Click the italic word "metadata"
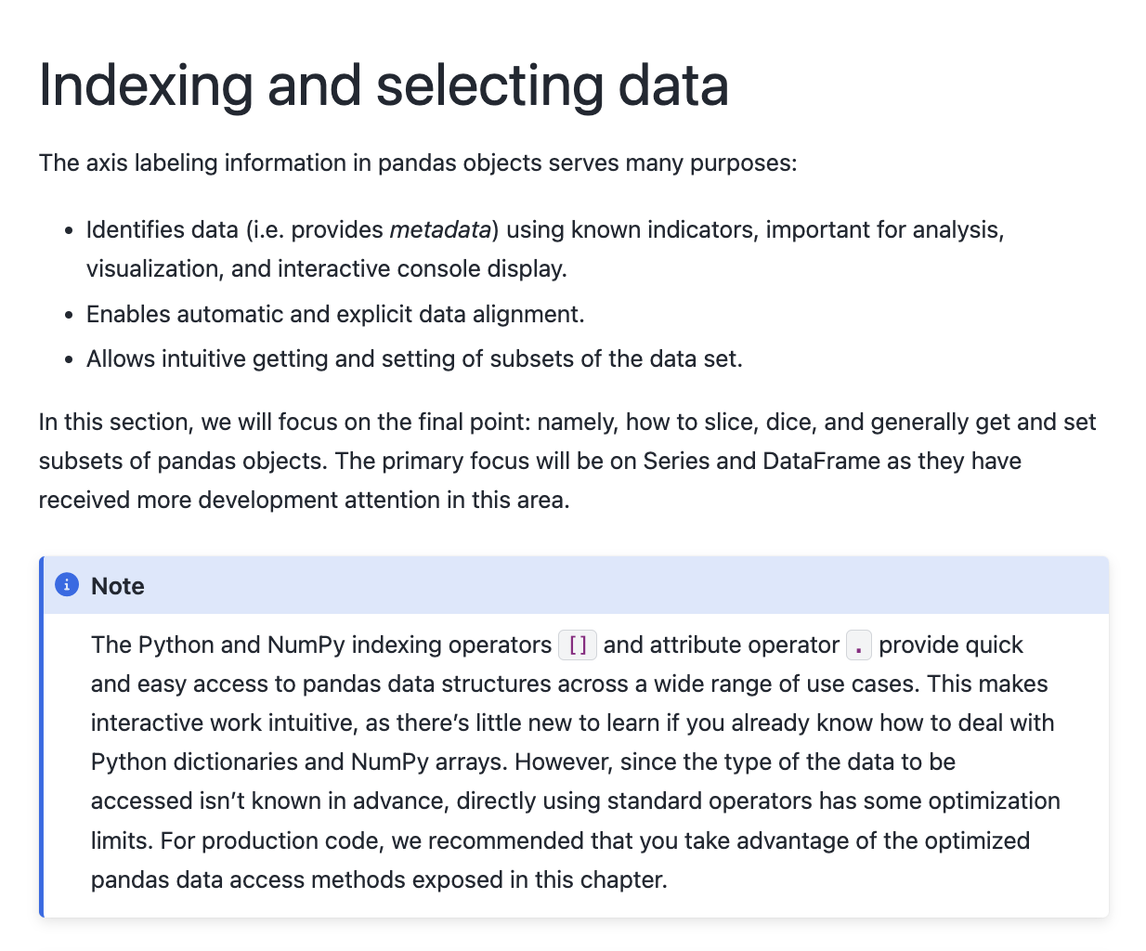1146x951 pixels. pyautogui.click(x=439, y=229)
